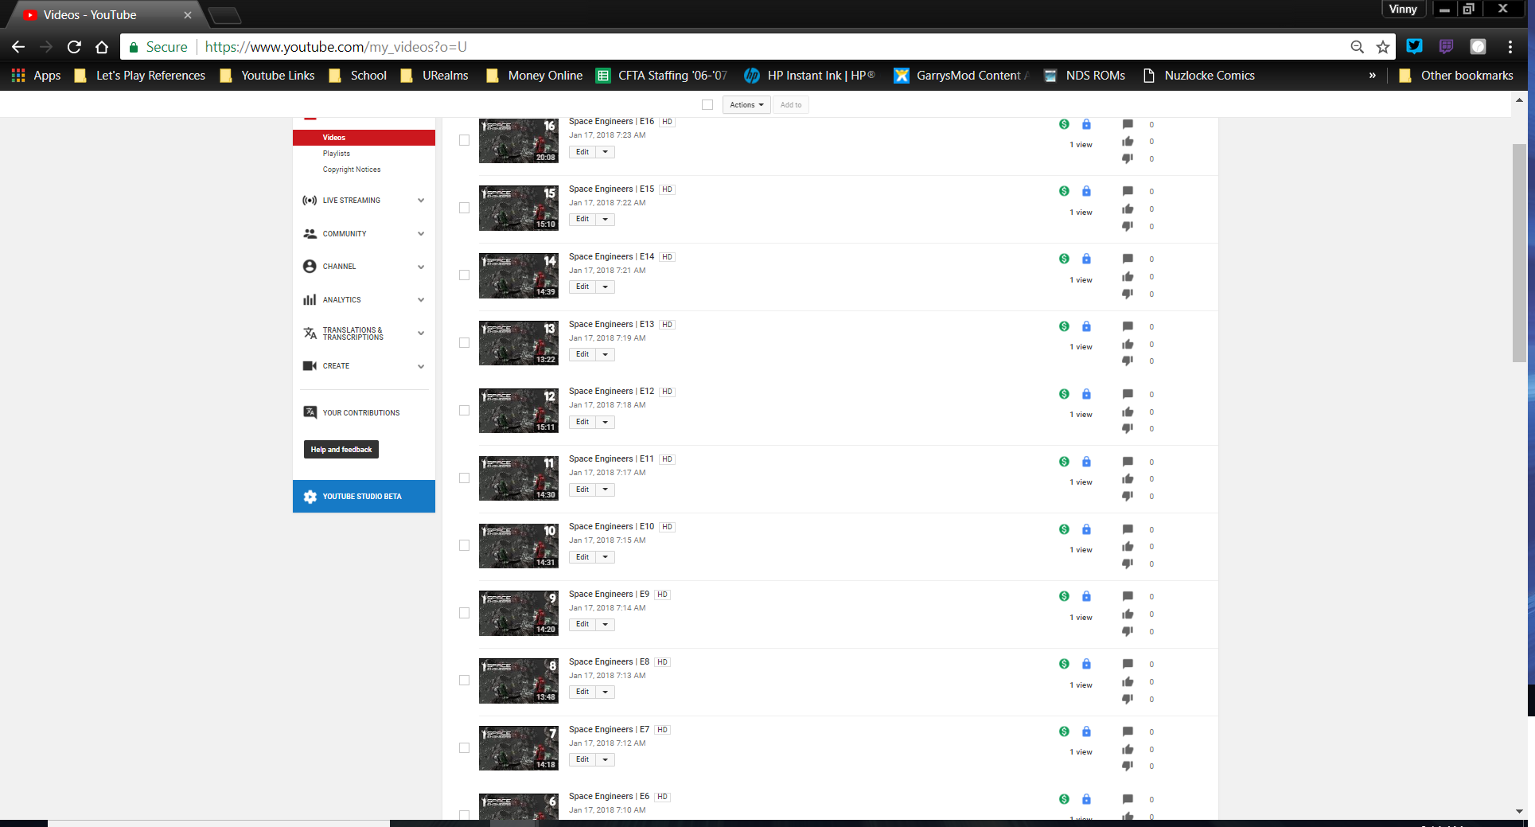Click the monetization dollar icon for E16

pos(1064,124)
